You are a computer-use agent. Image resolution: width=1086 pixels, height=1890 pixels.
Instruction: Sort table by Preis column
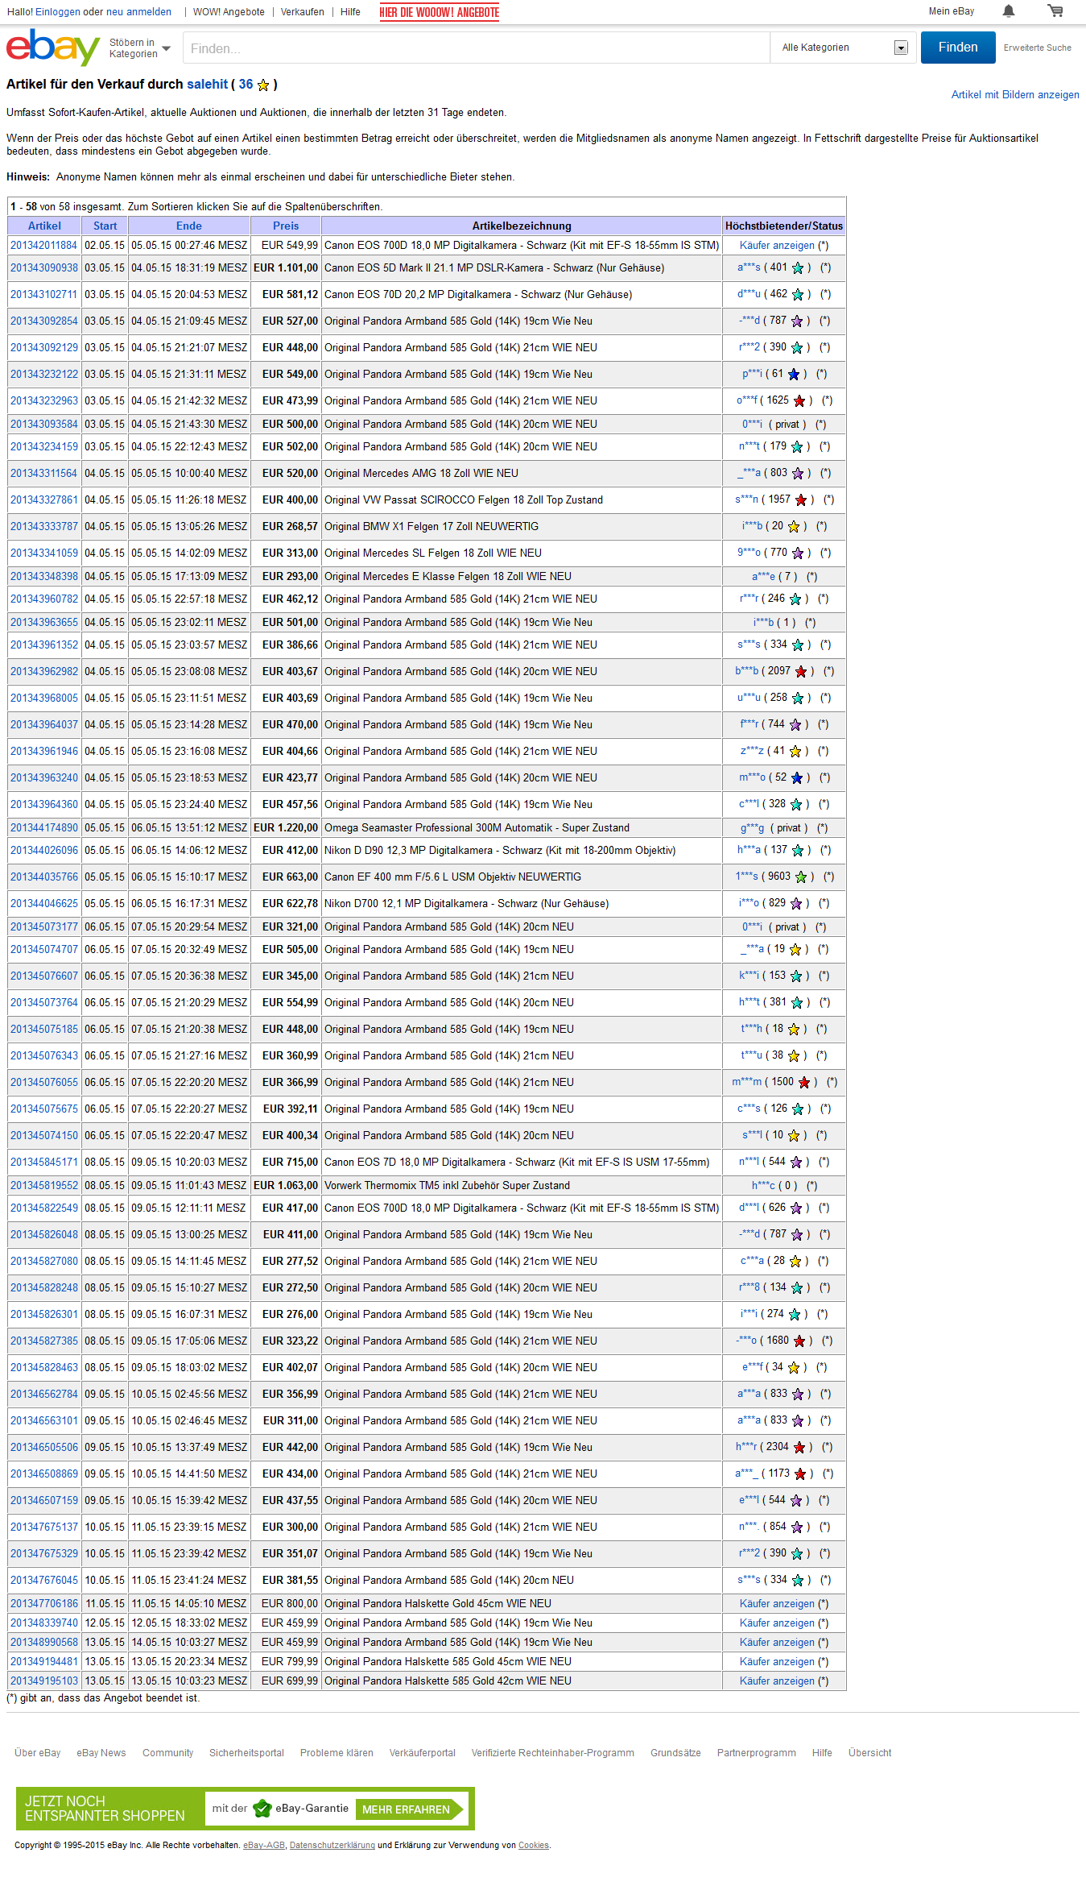click(286, 226)
